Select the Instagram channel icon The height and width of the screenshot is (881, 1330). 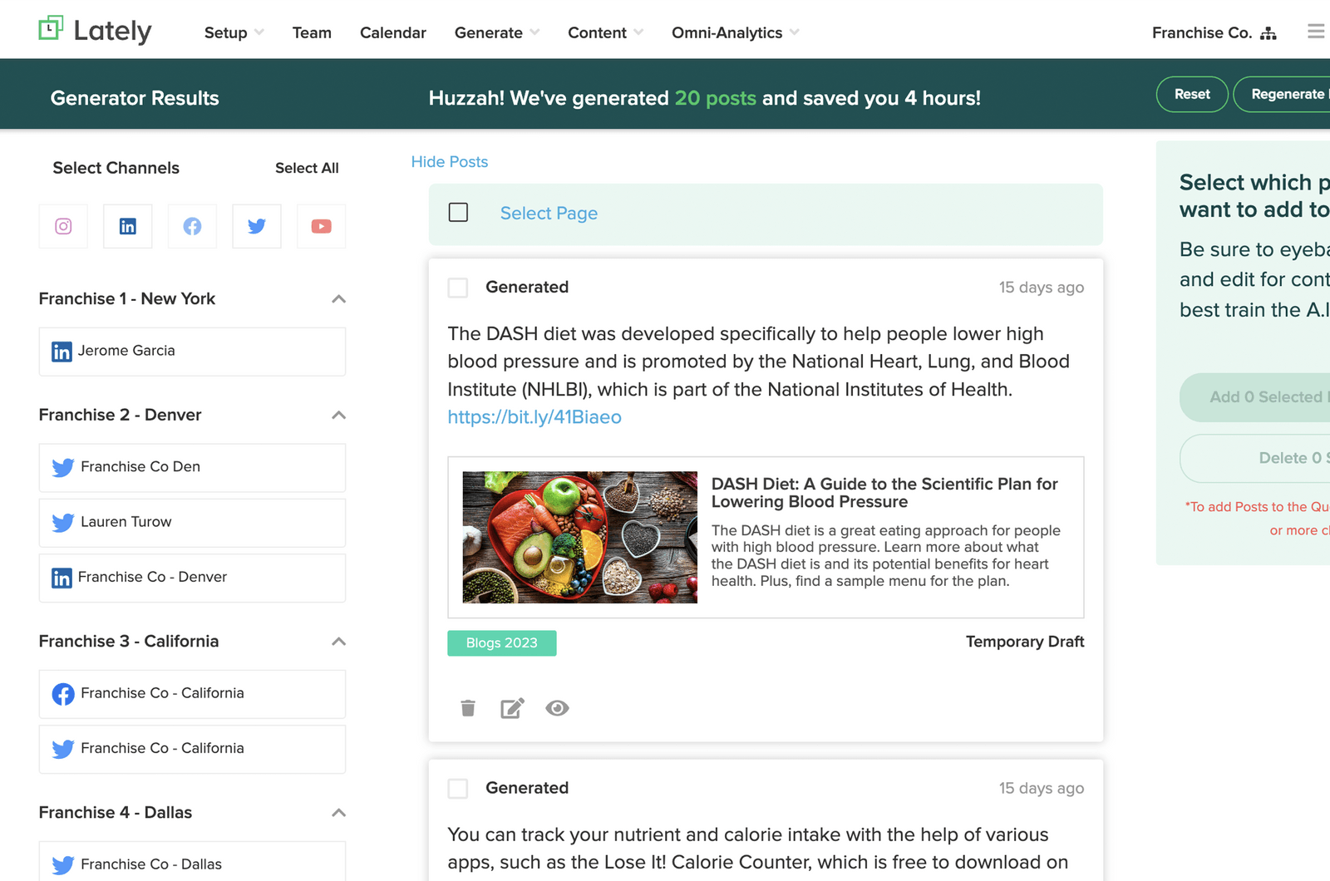click(x=62, y=225)
